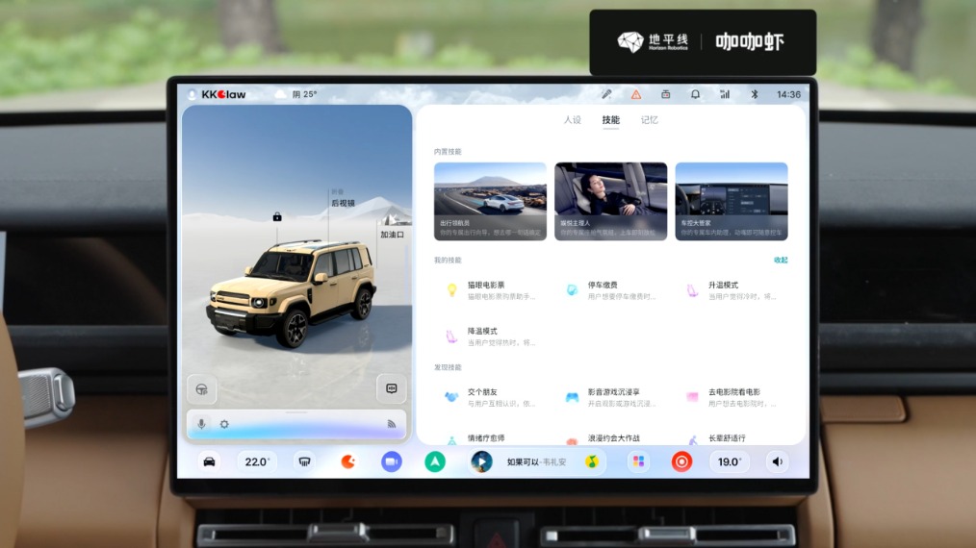Screen dimensions: 976x548
Task: Play the song 如果可以
Action: (482, 461)
